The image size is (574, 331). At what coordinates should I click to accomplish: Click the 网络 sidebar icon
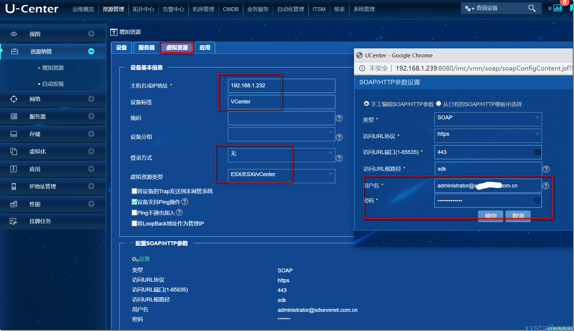(x=14, y=99)
